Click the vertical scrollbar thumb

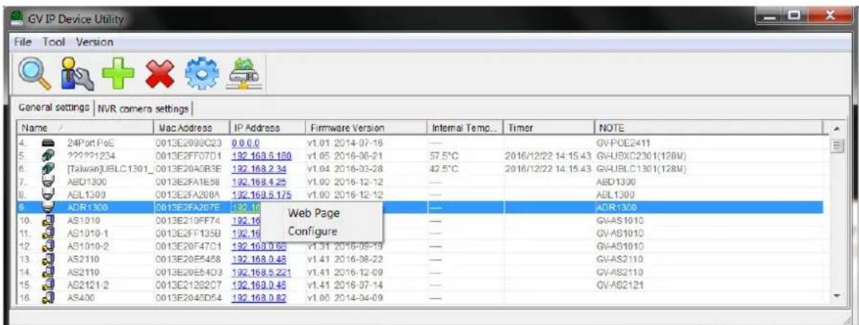[x=836, y=146]
